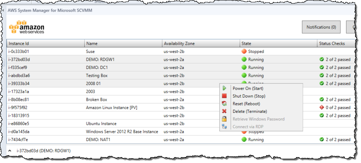Screen dimensions: 361x163
Task: Click the green Running dot for DEMO: RDGW1
Action: coord(244,60)
